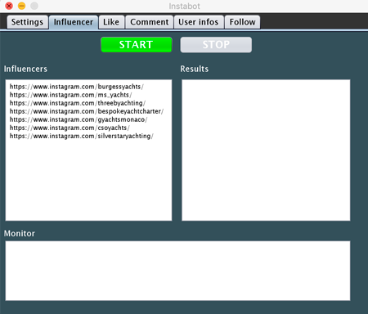Click the green START button
Image resolution: width=368 pixels, height=314 pixels.
coord(137,44)
